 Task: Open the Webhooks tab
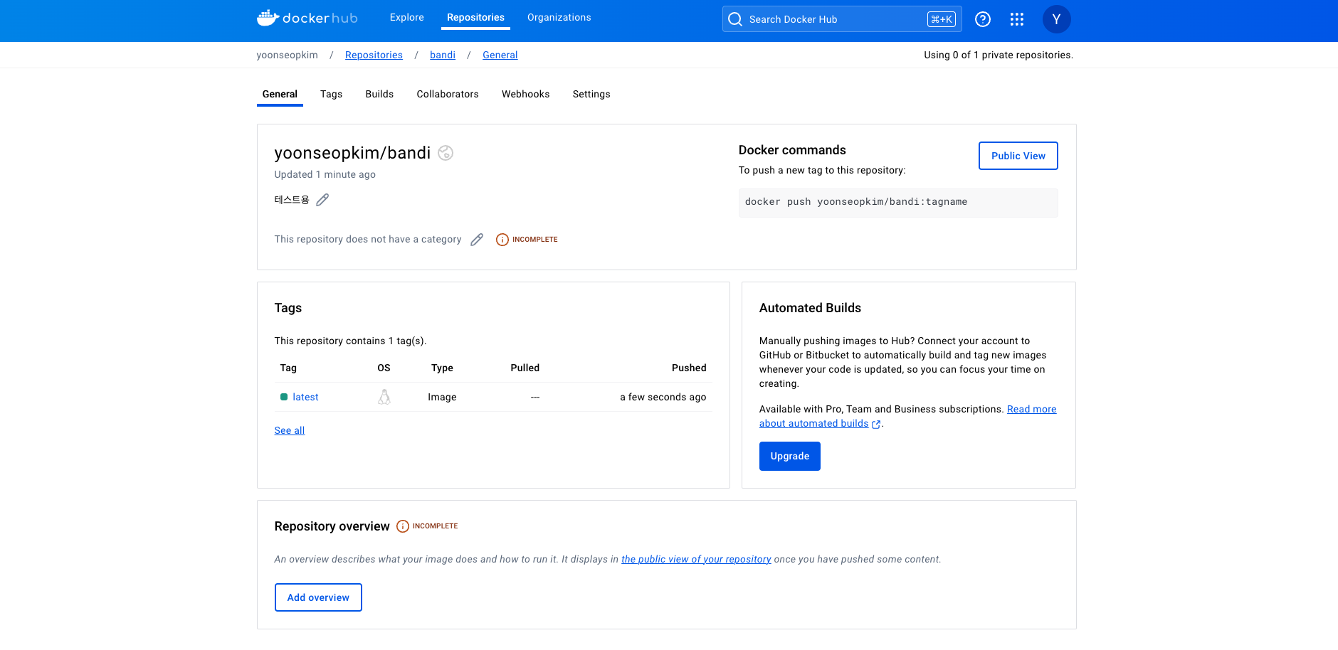pos(526,94)
